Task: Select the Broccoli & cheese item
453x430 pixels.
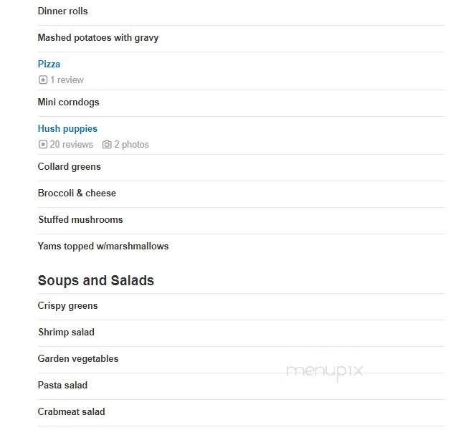Action: point(77,193)
